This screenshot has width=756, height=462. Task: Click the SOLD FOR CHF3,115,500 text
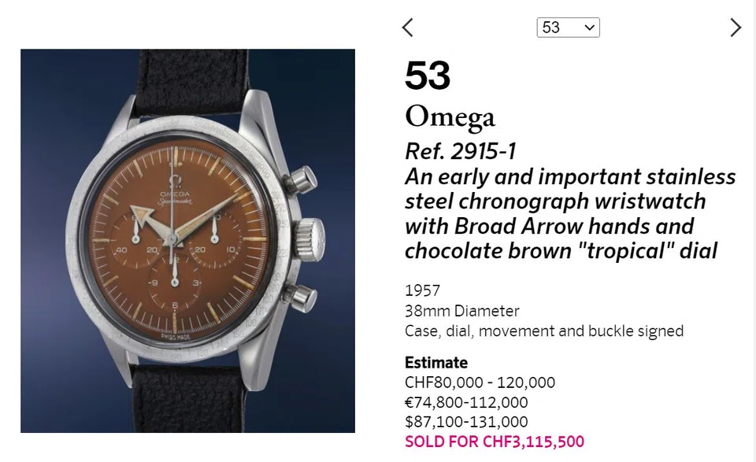pos(494,442)
